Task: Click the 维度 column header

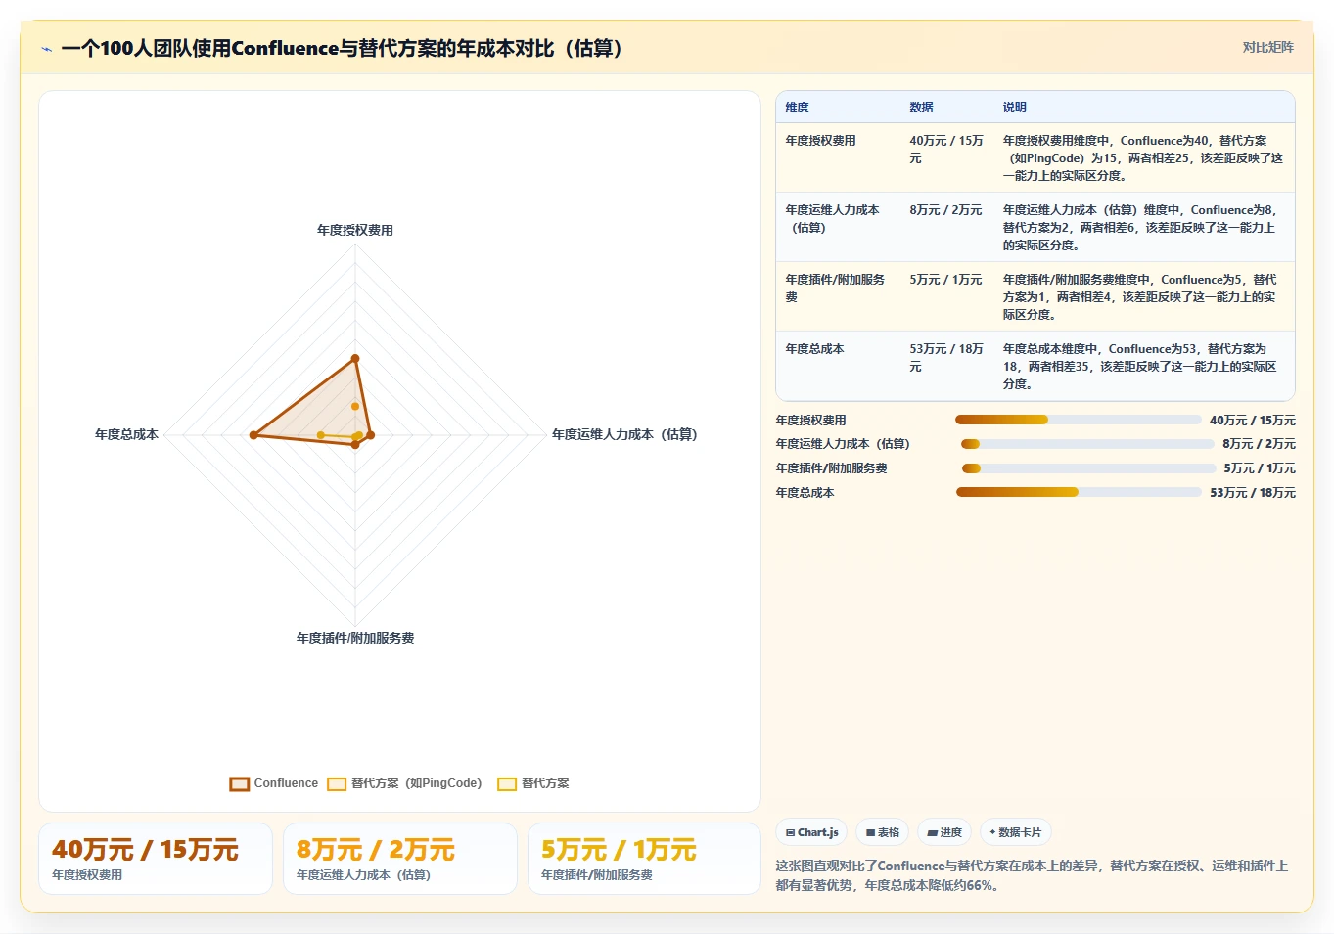Action: pos(798,108)
